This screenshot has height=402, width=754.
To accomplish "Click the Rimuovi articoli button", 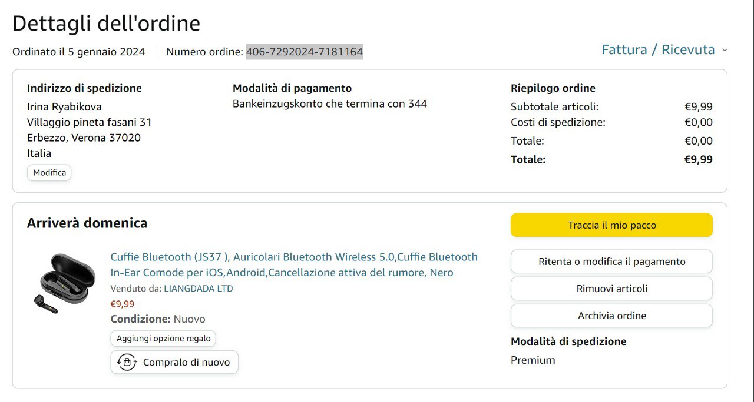I will click(611, 289).
